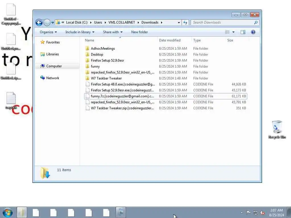Click the last taskbar program button

(x=121, y=212)
